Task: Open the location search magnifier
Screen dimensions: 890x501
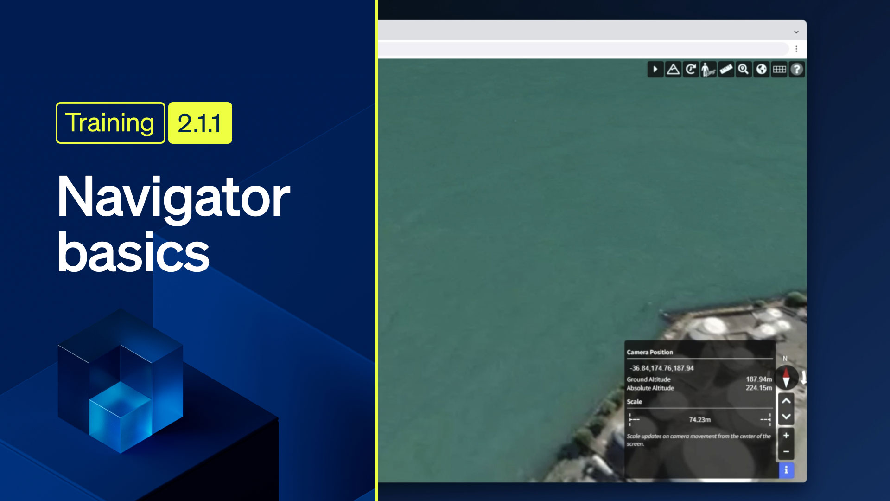Action: coord(744,70)
